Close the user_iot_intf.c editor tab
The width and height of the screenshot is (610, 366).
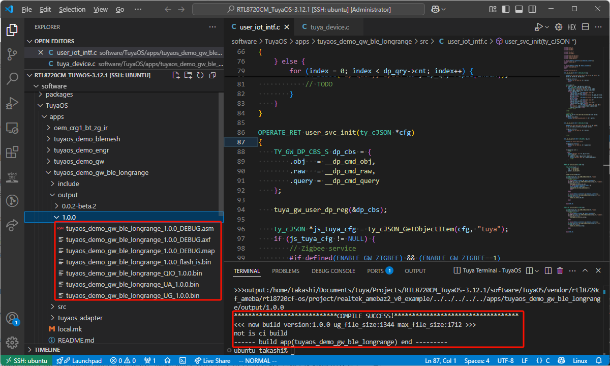pos(287,27)
